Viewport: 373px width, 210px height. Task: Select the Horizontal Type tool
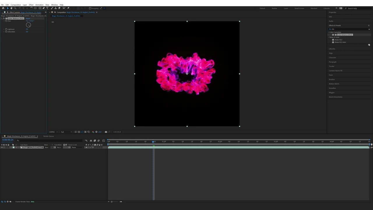[x=47, y=8]
